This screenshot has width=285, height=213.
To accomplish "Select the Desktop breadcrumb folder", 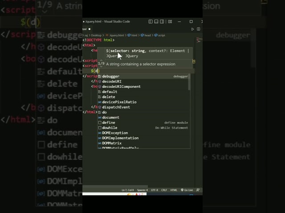I will click(96, 35).
